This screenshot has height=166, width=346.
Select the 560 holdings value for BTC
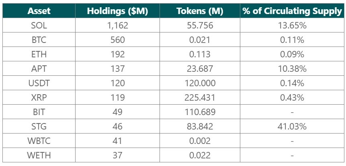117,40
